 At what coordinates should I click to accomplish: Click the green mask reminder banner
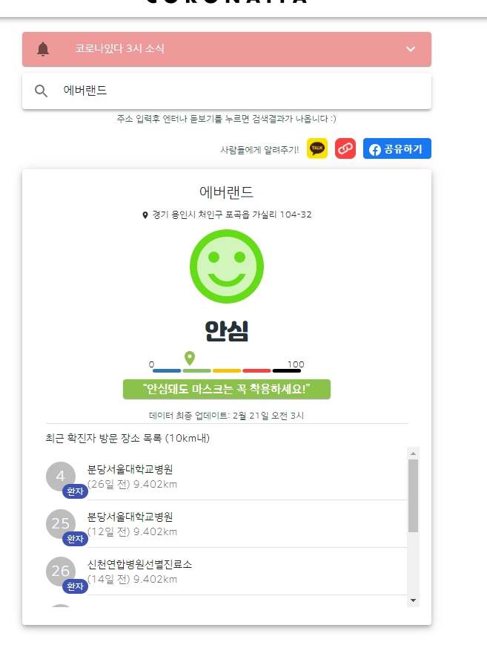pos(226,389)
